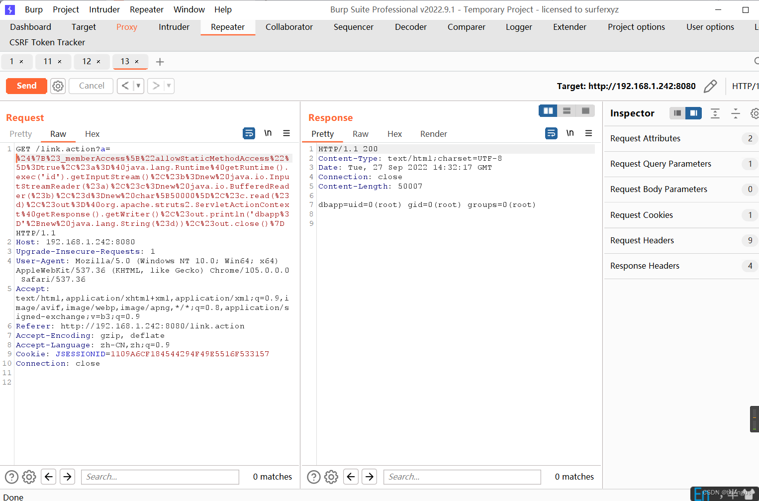Viewport: 759px width, 501px height.
Task: Open history forward dropdown arrow
Action: coord(169,86)
